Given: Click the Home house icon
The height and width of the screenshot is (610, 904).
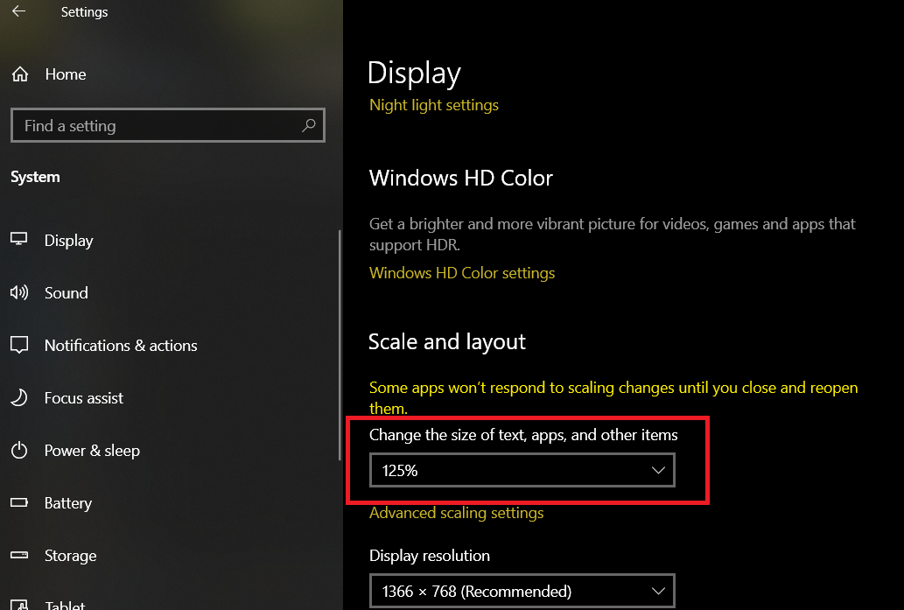Looking at the screenshot, I should pos(20,74).
